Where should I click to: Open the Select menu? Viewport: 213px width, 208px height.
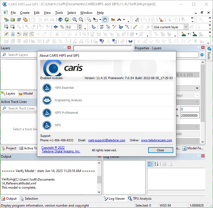coord(71,13)
